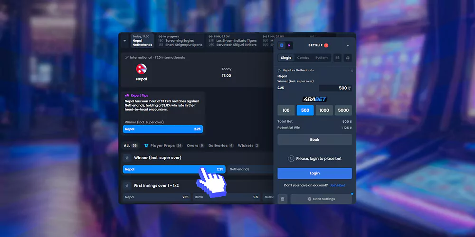Open the International league link
Screen dimensions: 475x237
pos(141,57)
